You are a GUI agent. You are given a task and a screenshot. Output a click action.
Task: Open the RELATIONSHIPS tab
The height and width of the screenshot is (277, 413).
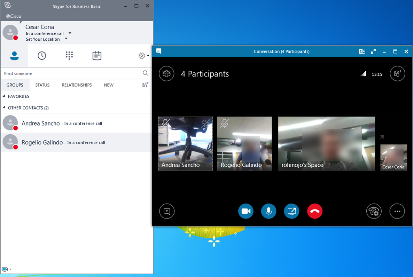(x=76, y=85)
